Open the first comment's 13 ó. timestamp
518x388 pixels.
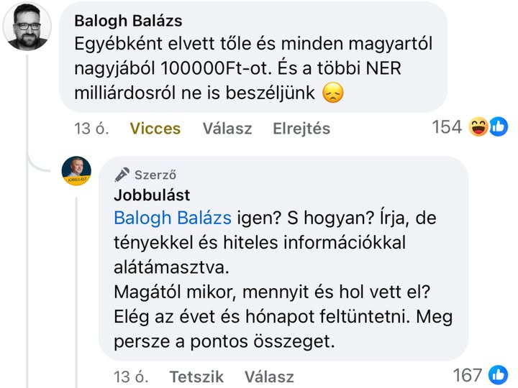click(x=91, y=129)
